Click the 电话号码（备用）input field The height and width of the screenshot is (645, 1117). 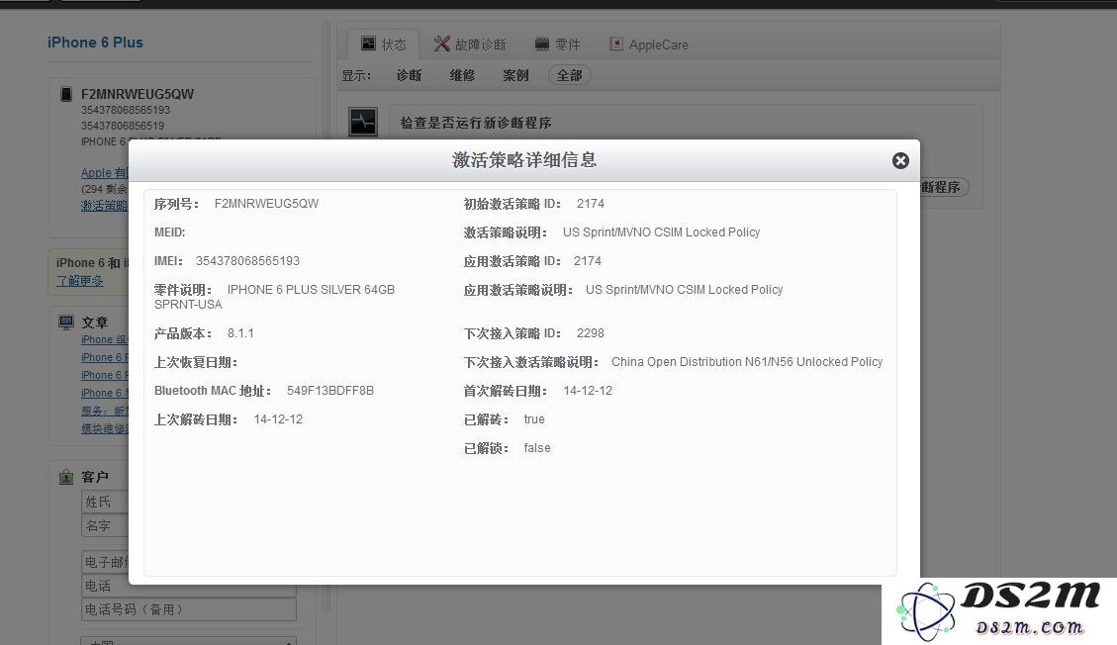coord(189,609)
